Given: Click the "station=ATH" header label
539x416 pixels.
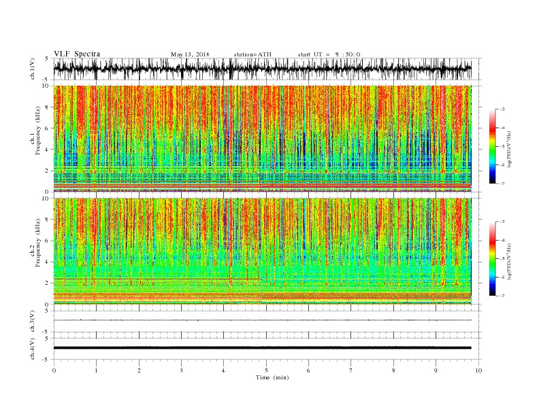Looking at the screenshot, I should (x=252, y=54).
